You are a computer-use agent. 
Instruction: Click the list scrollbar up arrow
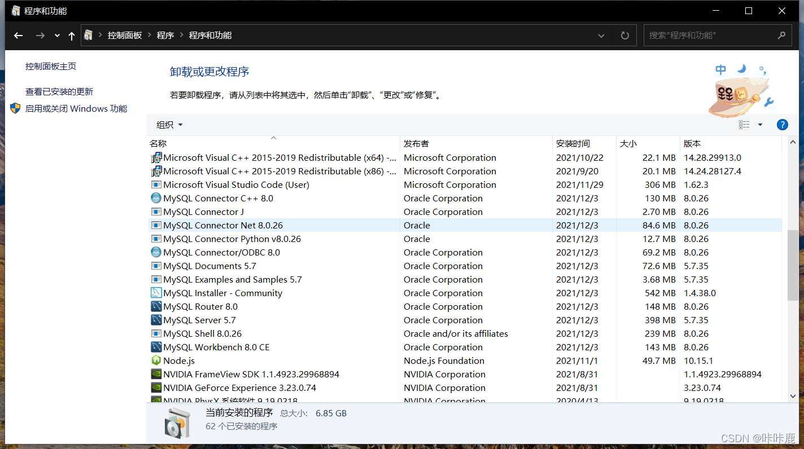point(793,142)
